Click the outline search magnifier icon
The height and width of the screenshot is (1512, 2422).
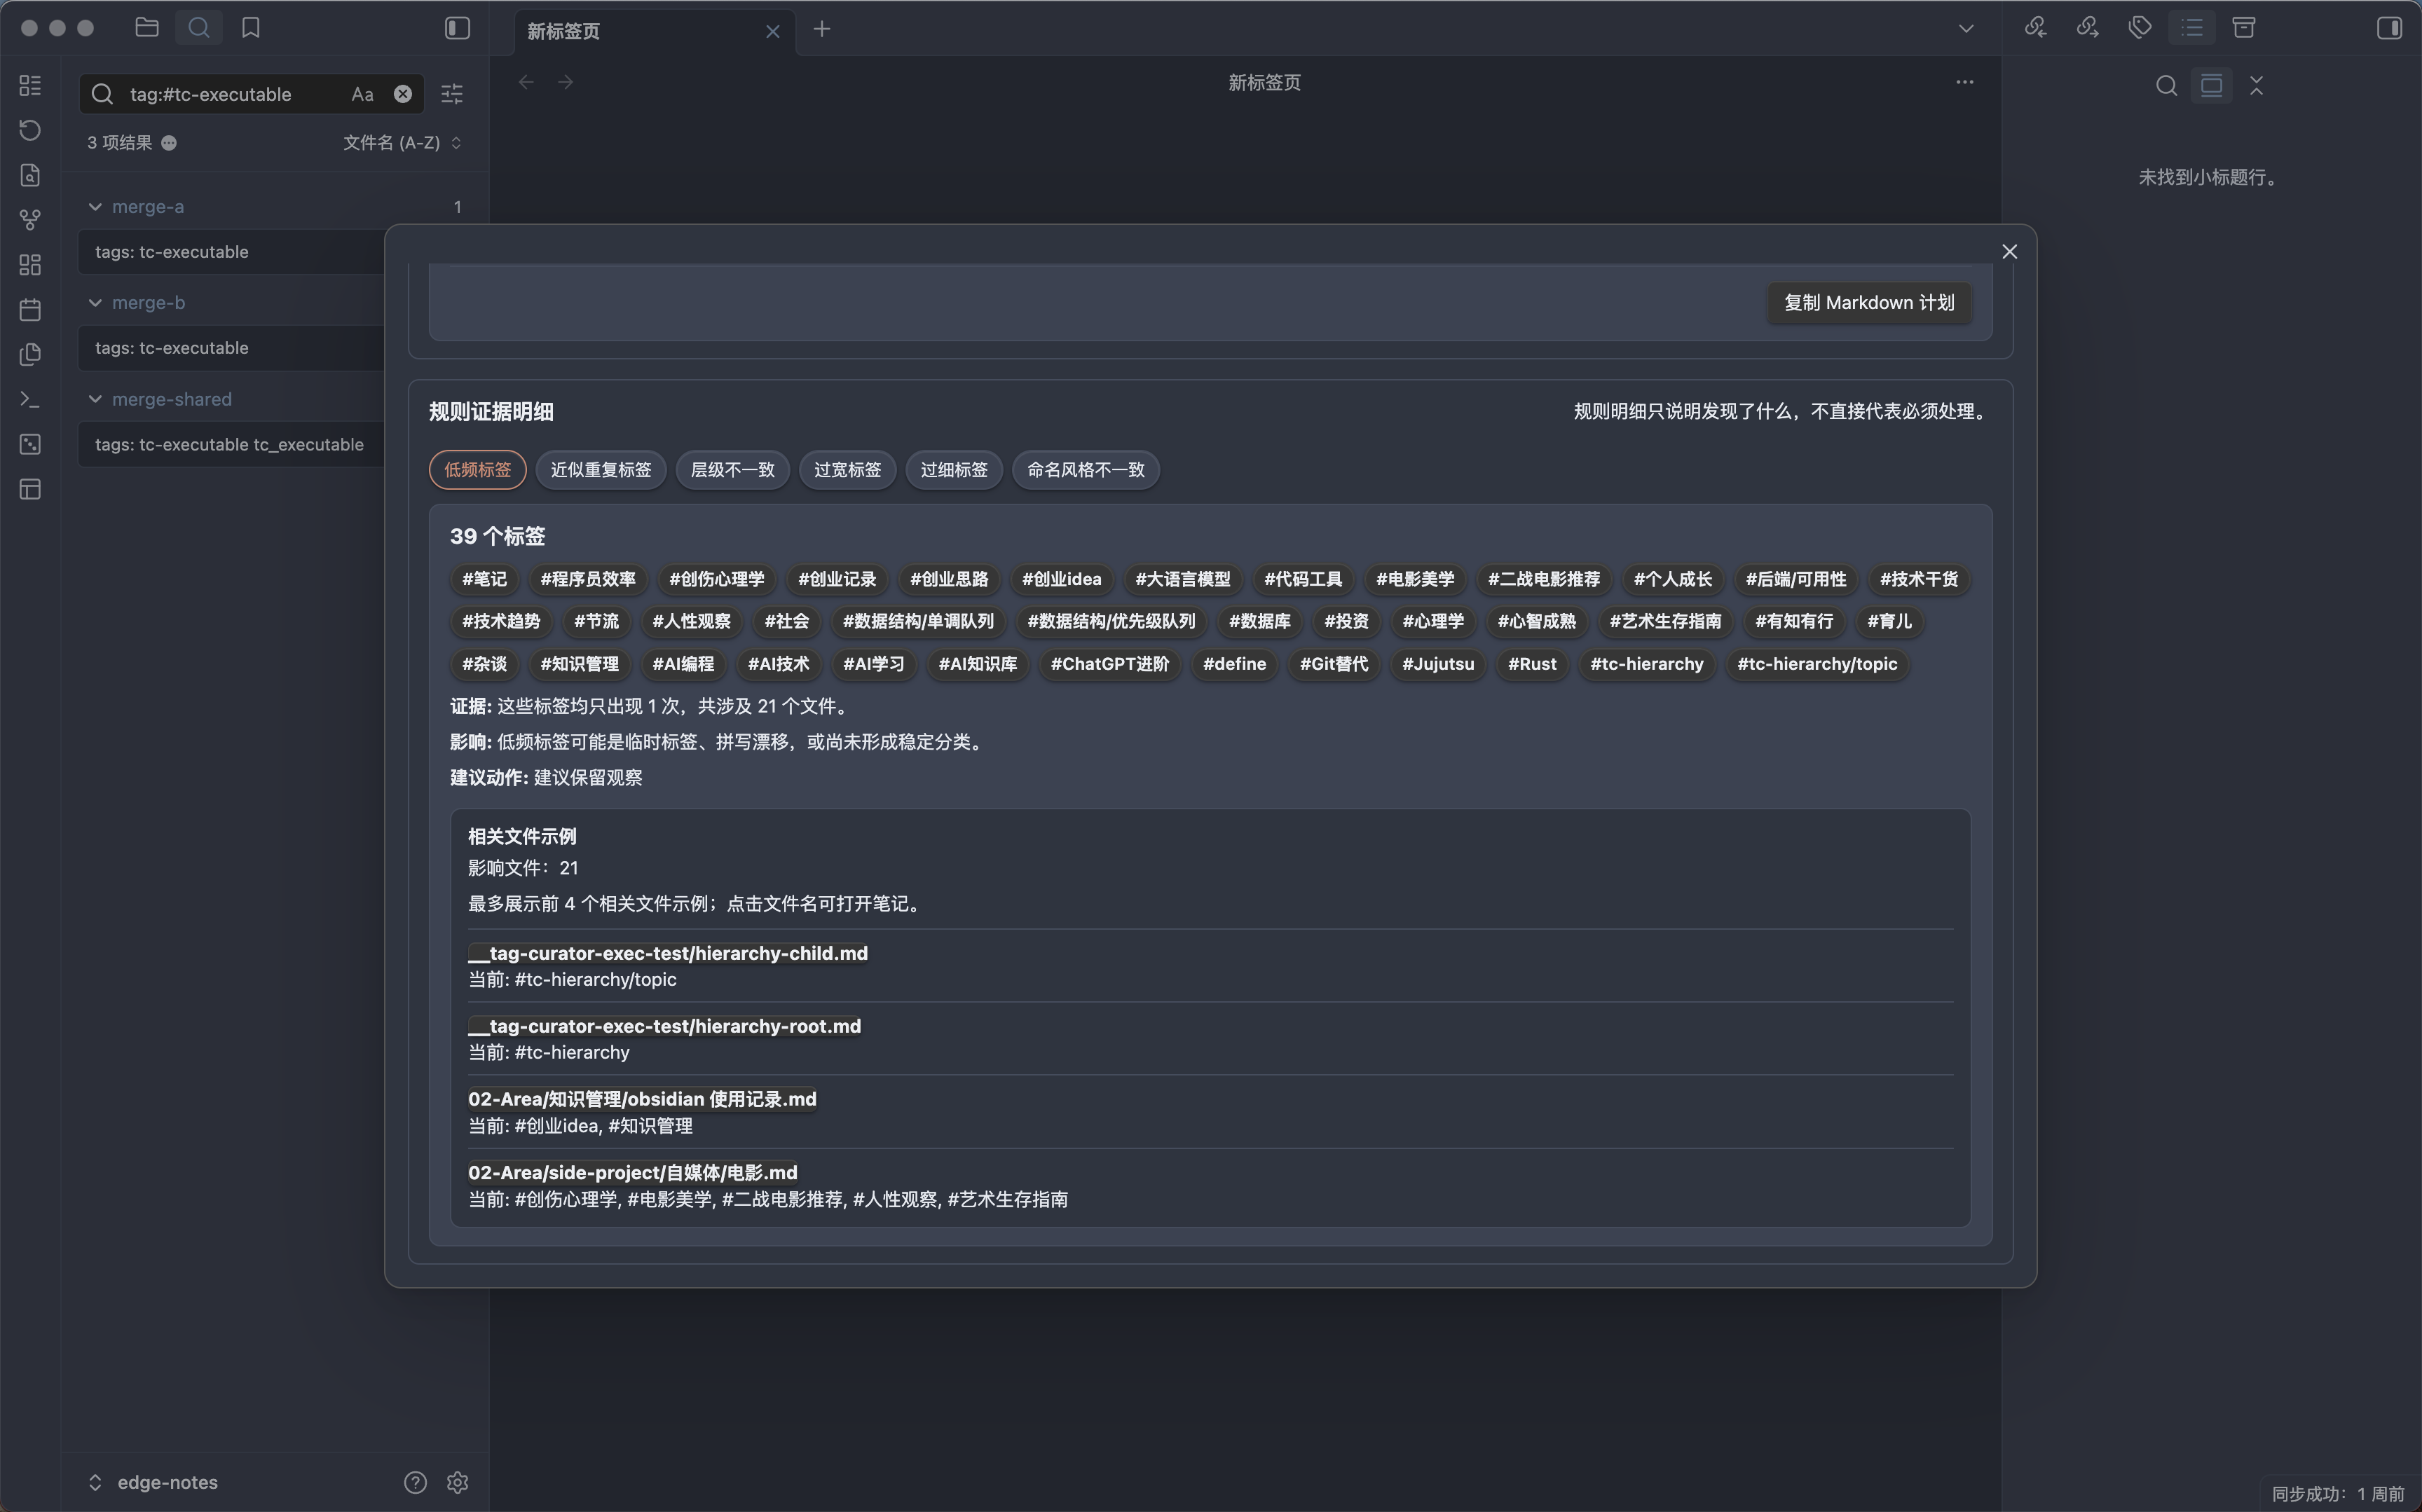coord(2166,86)
